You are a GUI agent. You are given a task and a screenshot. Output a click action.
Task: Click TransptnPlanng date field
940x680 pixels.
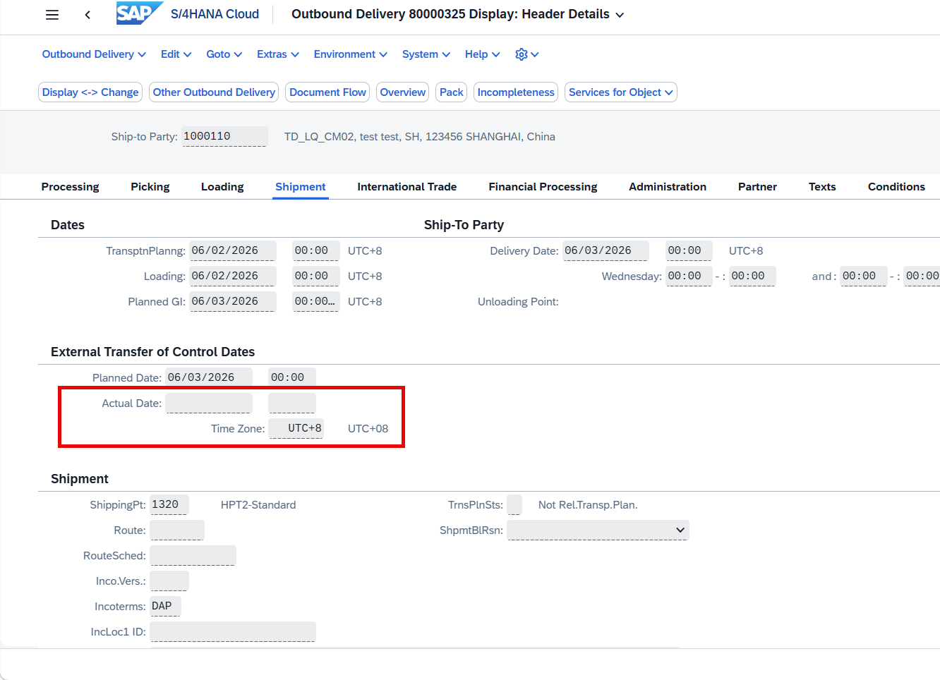pos(232,250)
